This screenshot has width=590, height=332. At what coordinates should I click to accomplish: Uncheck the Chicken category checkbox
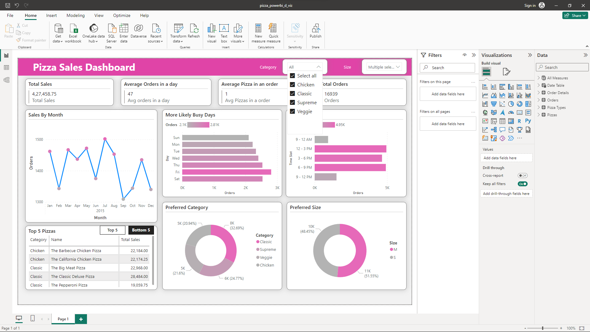click(x=293, y=85)
